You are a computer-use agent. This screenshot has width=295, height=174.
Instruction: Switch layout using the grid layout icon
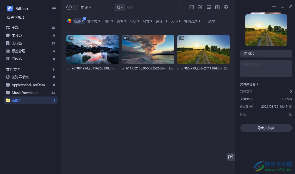(x=217, y=7)
